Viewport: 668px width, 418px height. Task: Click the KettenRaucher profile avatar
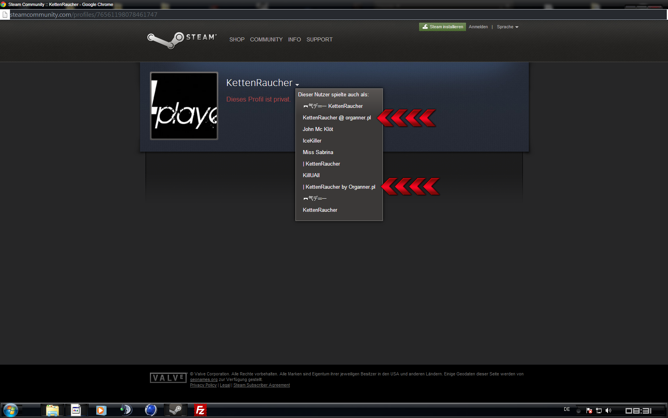(x=184, y=106)
